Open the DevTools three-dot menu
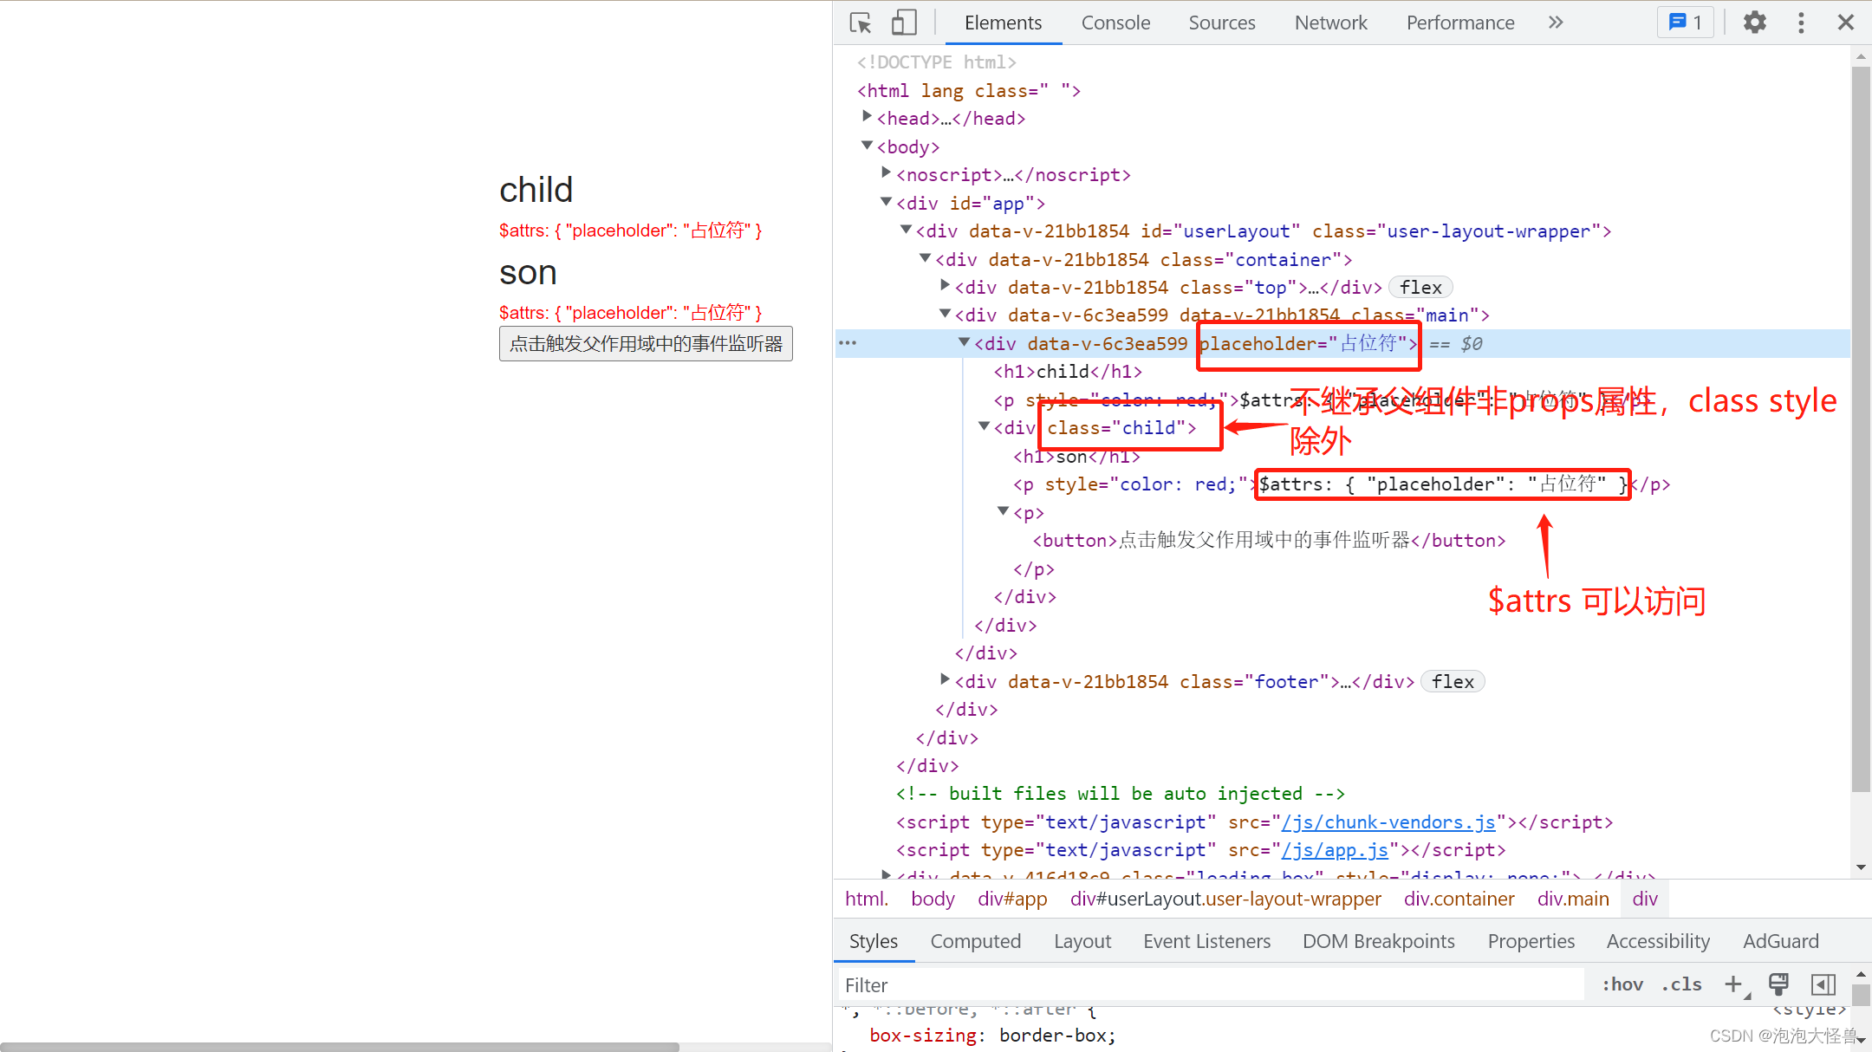 1801,23
